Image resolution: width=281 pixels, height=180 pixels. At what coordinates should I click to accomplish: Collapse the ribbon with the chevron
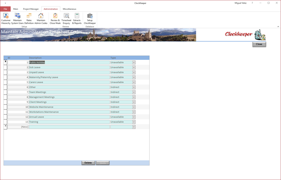click(278, 27)
